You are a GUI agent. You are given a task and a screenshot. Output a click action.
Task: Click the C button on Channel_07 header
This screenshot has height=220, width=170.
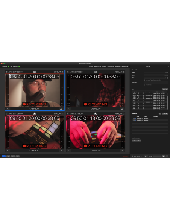tap(6, 114)
